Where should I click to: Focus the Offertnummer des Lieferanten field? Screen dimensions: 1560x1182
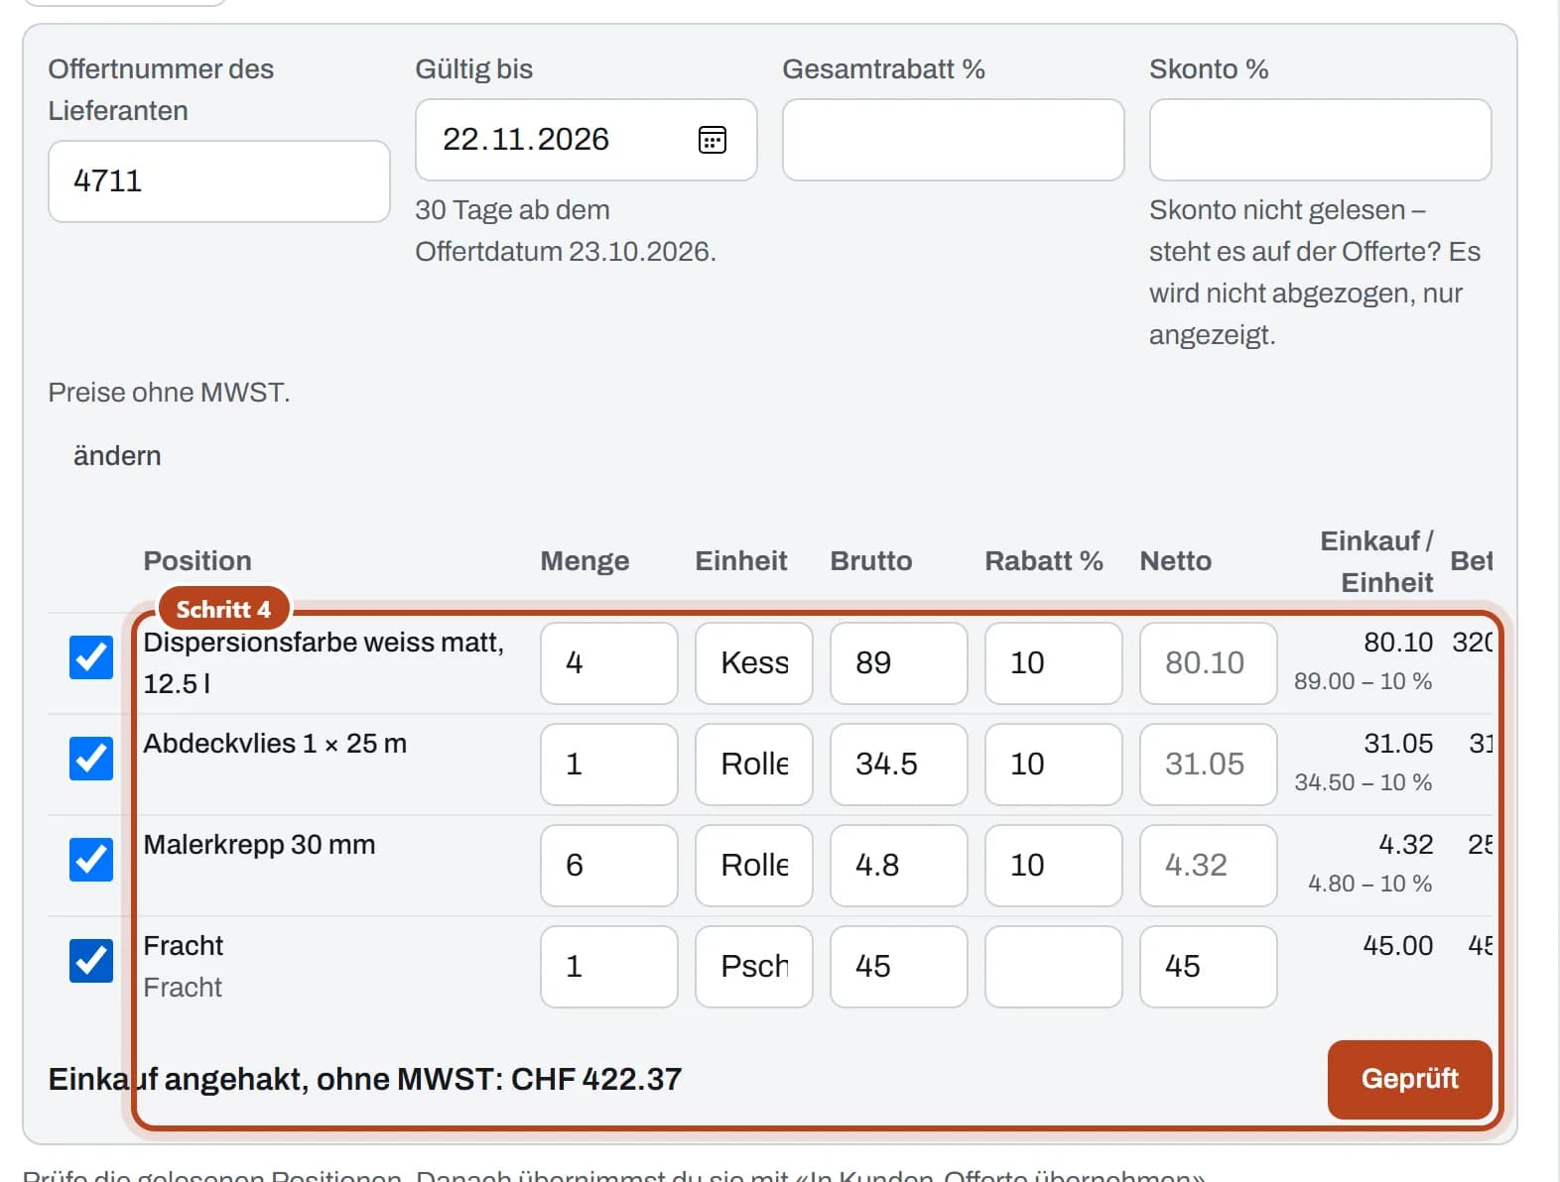(x=219, y=181)
